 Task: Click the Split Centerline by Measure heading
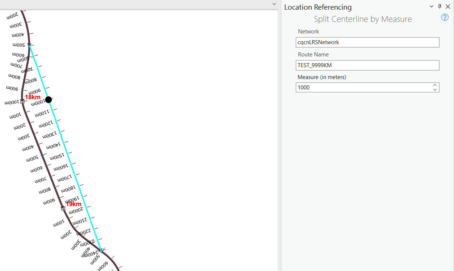coord(363,19)
